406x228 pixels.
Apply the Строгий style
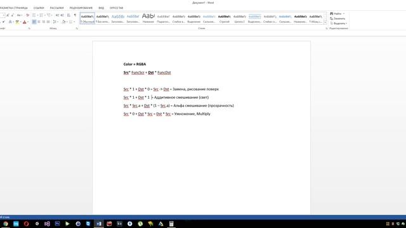225,18
